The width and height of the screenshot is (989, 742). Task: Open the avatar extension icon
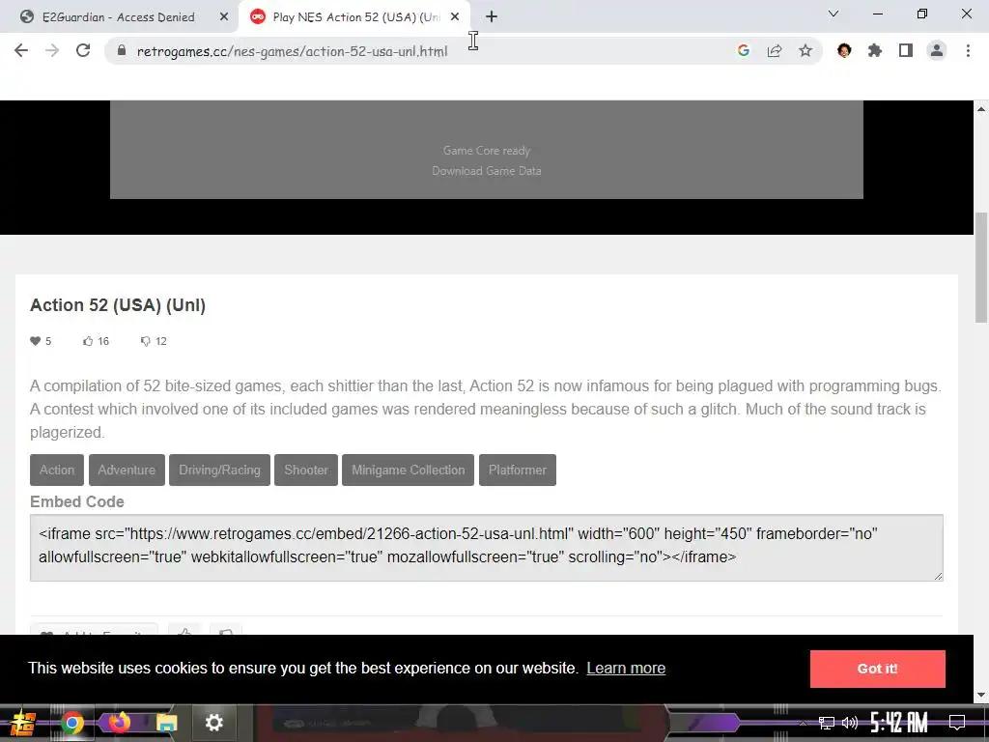[844, 50]
